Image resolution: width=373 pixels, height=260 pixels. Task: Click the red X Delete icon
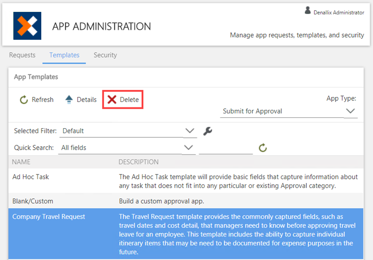point(112,100)
